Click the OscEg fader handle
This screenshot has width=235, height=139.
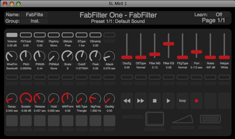[x=127, y=57]
